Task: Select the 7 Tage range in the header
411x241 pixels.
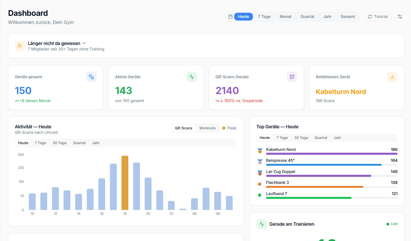Action: [x=264, y=17]
